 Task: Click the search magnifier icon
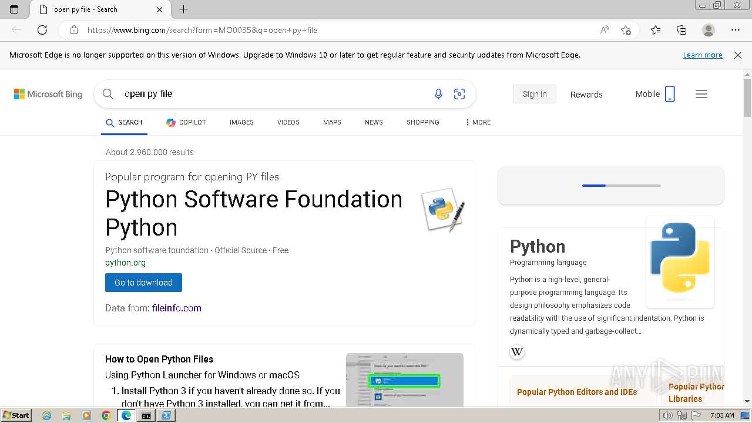point(108,94)
